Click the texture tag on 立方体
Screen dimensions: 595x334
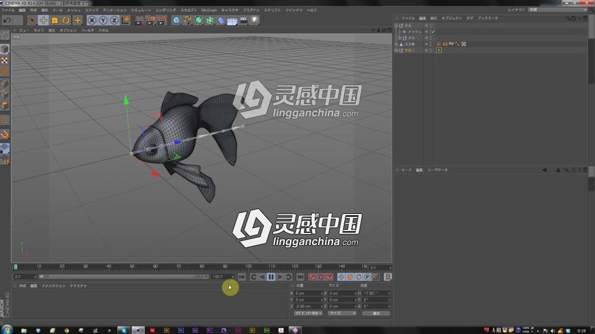(x=464, y=44)
